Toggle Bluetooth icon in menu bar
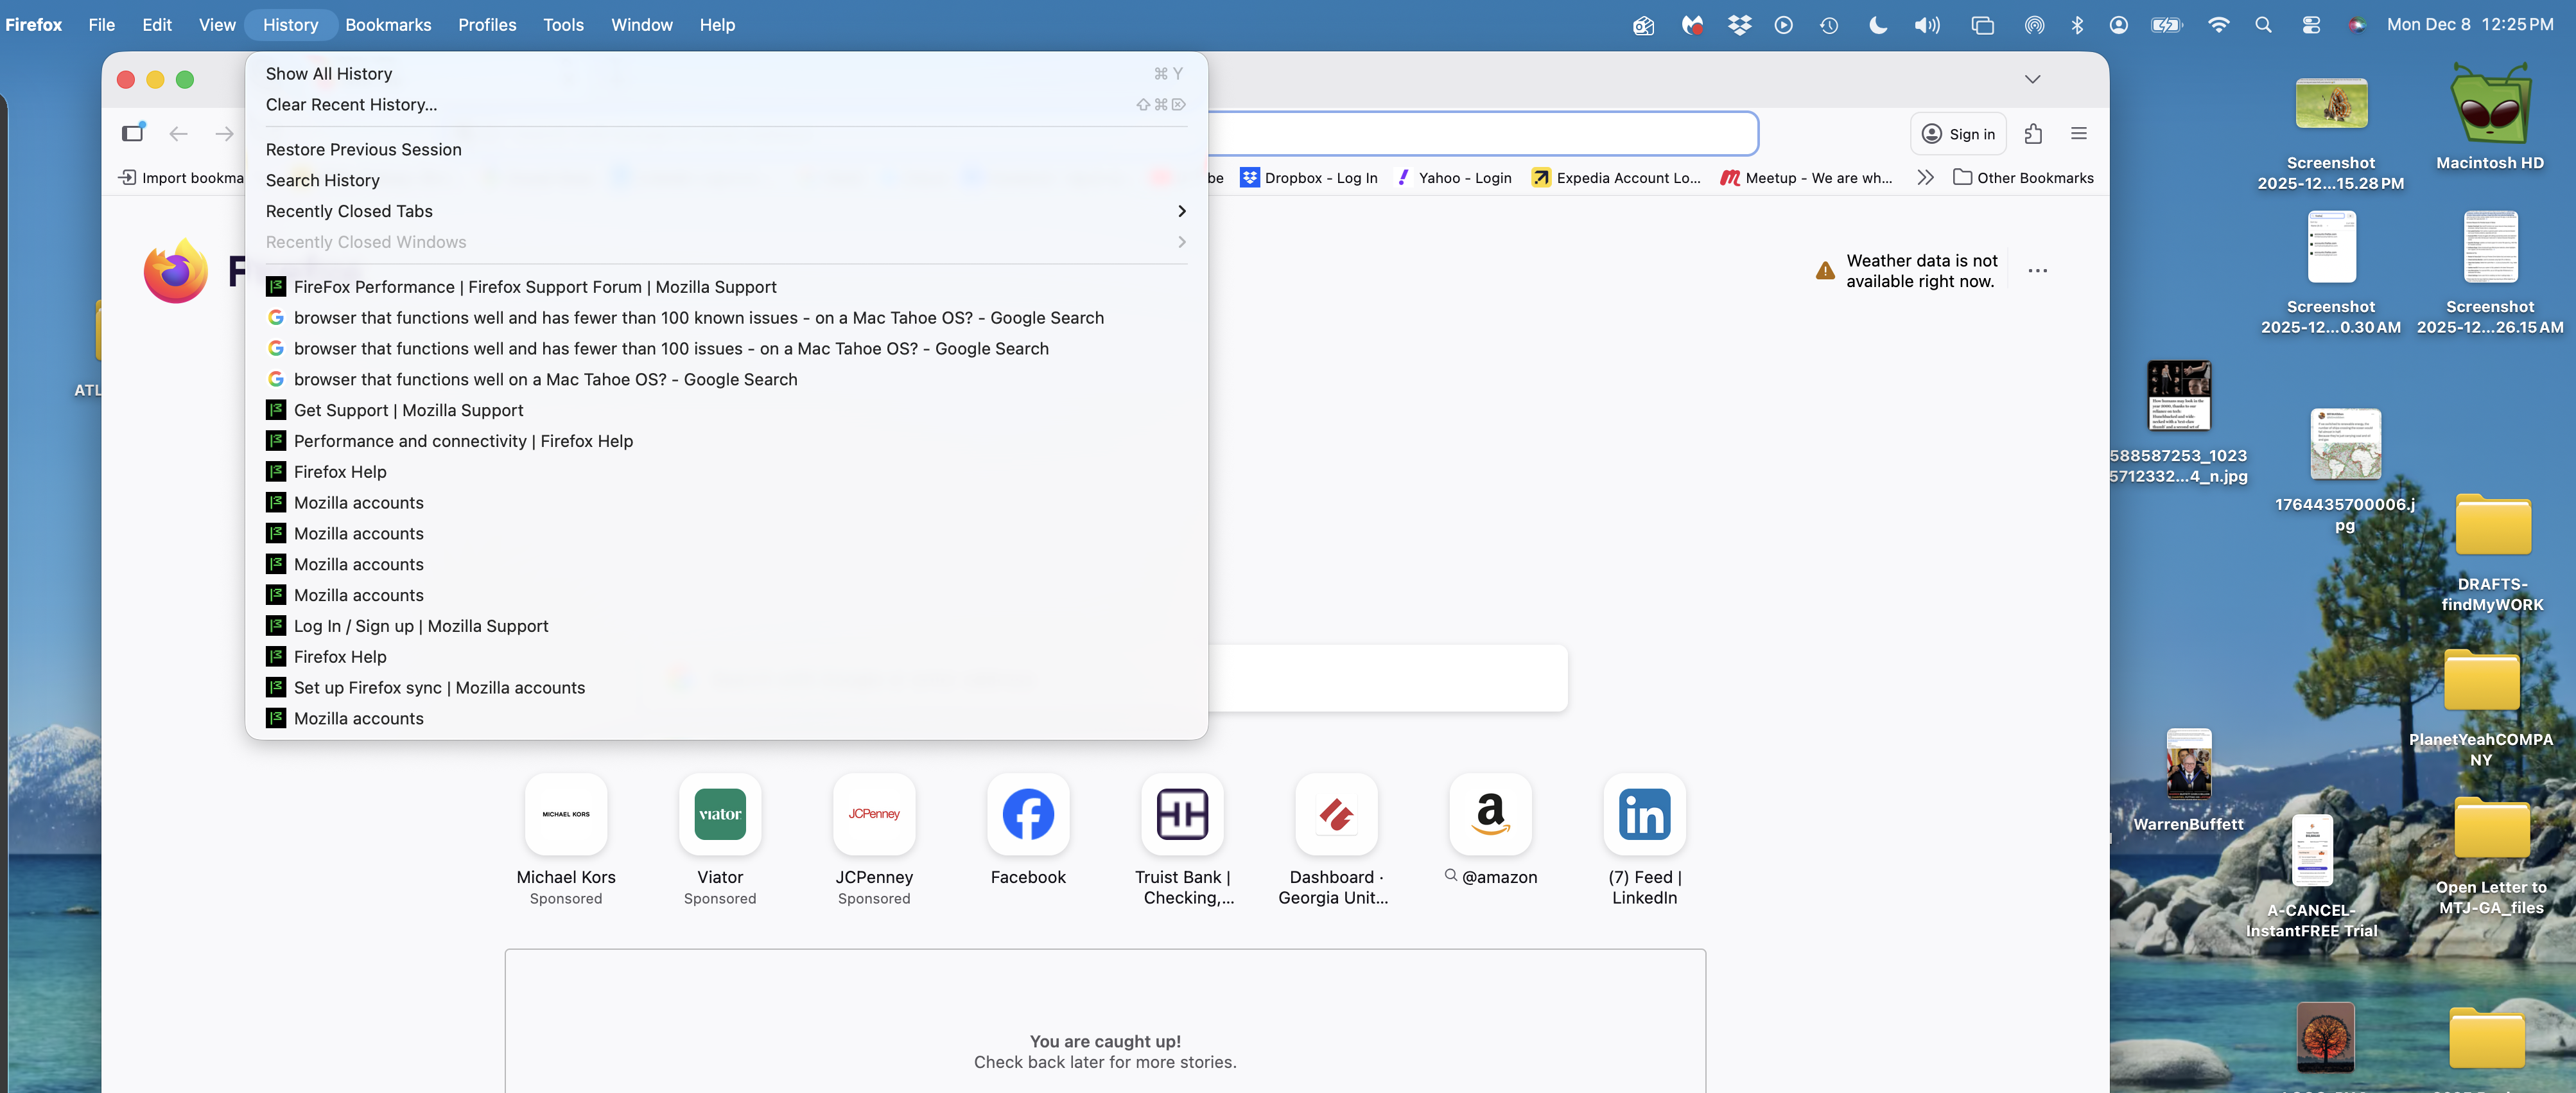The width and height of the screenshot is (2576, 1093). click(2077, 25)
